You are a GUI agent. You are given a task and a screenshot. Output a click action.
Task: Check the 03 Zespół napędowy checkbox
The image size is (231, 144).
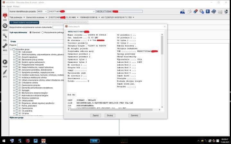[x=17, y=57]
